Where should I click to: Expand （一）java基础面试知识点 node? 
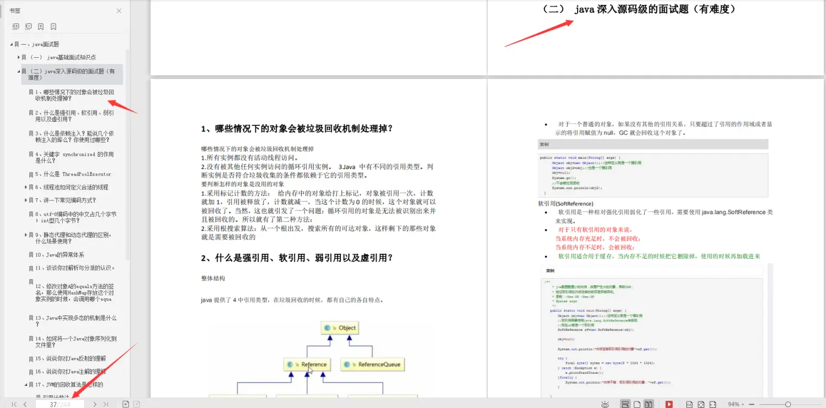click(19, 57)
